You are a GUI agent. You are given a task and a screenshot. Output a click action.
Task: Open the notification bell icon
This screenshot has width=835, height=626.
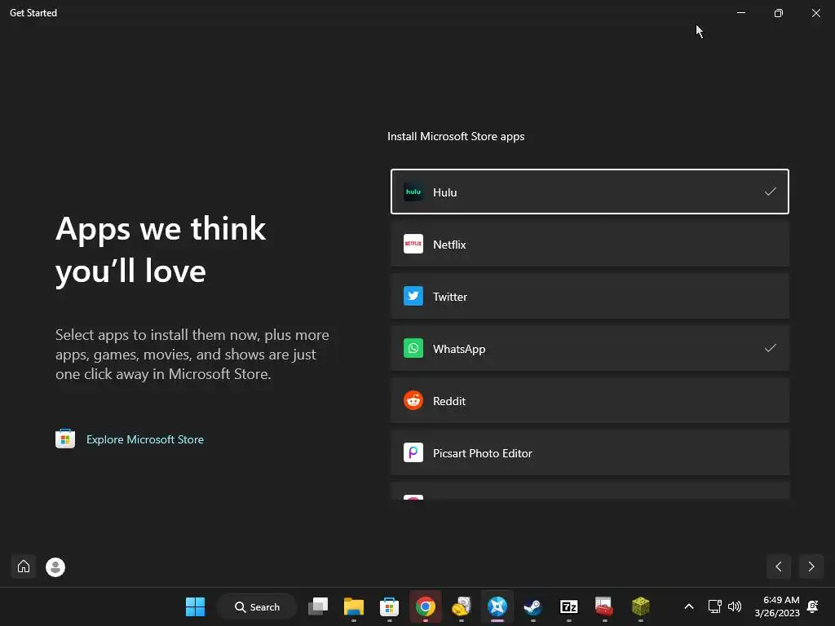(813, 606)
